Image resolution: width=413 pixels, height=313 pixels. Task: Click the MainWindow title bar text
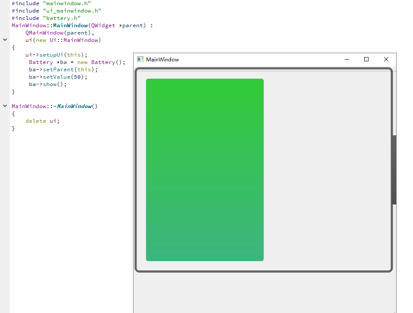[162, 60]
